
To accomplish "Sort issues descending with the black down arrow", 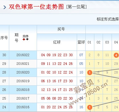I will 27,39.
